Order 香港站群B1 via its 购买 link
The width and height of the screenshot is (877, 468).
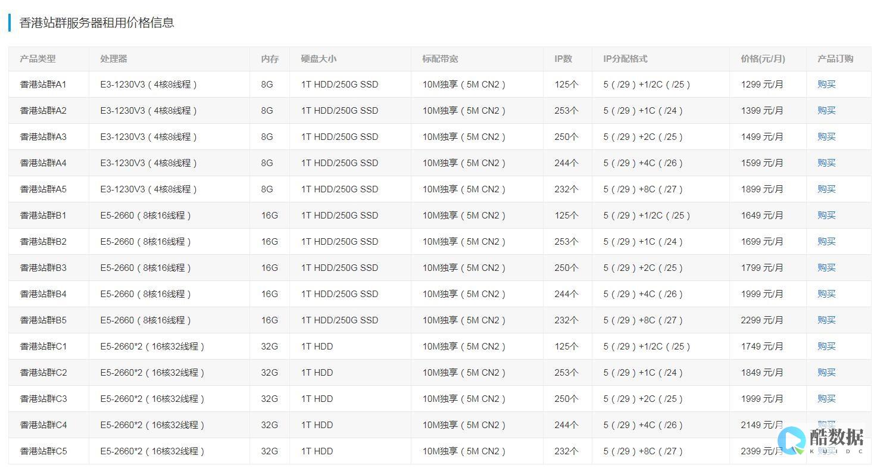point(826,216)
